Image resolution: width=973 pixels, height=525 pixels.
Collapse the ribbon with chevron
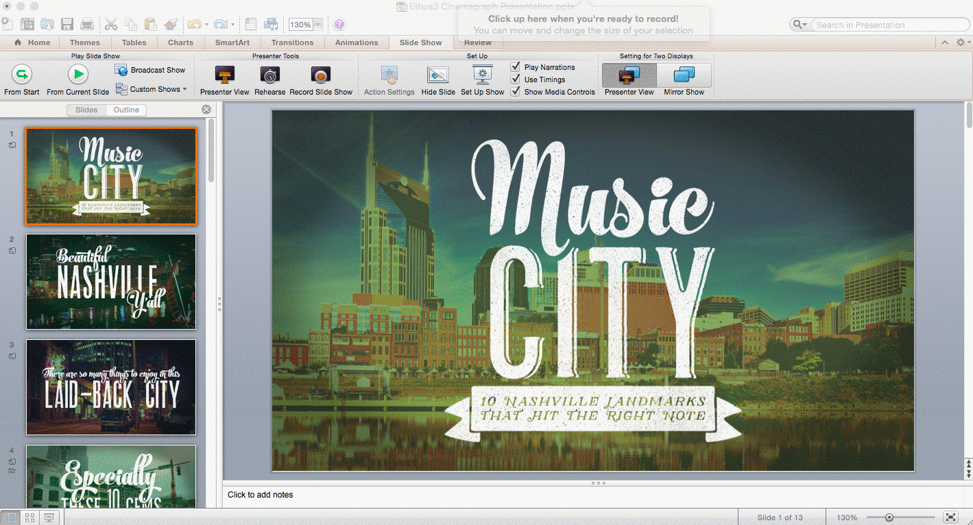944,42
